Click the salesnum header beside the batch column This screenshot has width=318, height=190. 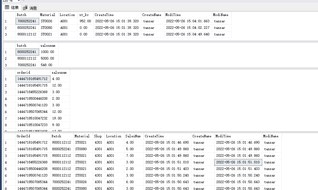click(49, 45)
